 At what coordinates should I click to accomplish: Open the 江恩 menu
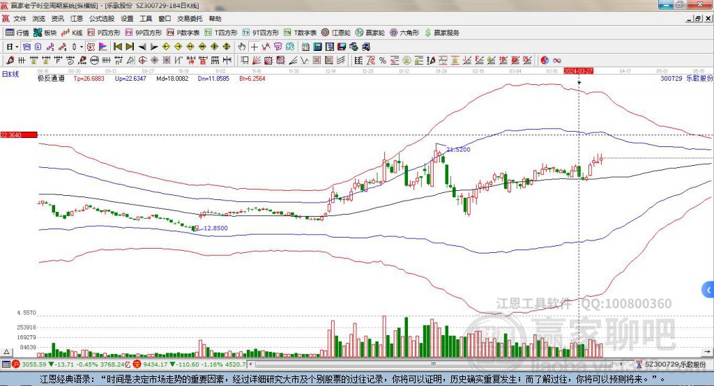tap(77, 19)
